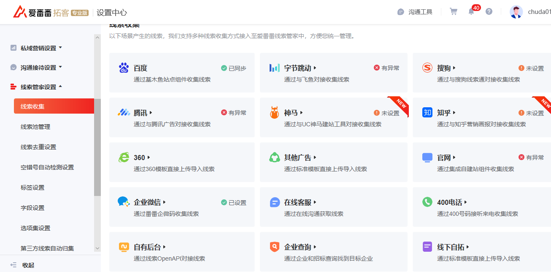Click the 自有后台 orange icon
The width and height of the screenshot is (551, 272).
(x=124, y=247)
